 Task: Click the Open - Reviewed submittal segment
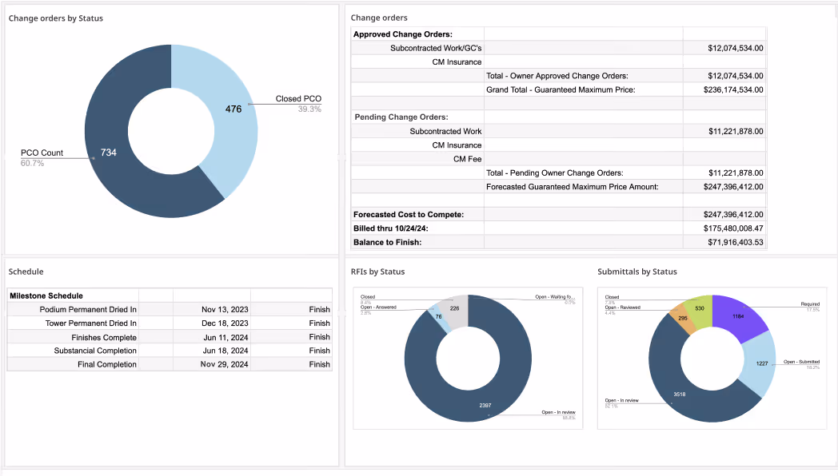(x=682, y=319)
